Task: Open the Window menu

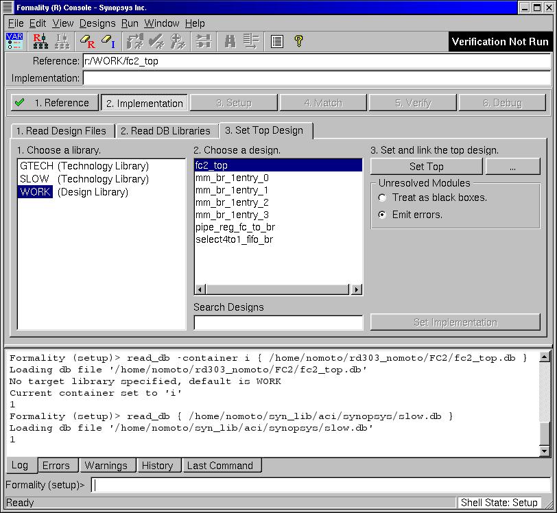Action: 162,23
